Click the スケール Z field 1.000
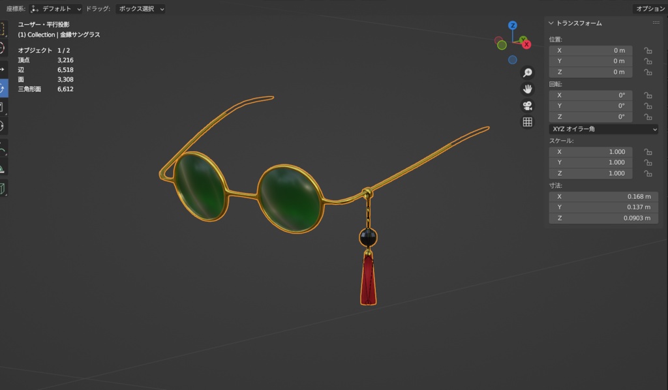This screenshot has width=668, height=390. point(590,173)
